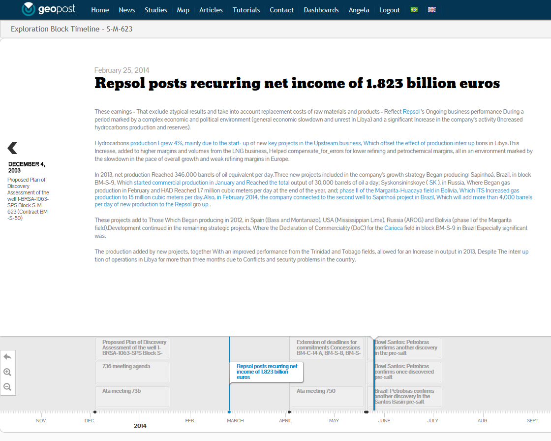The width and height of the screenshot is (551, 441).
Task: Open the Tutorials menu item
Action: pyautogui.click(x=246, y=10)
